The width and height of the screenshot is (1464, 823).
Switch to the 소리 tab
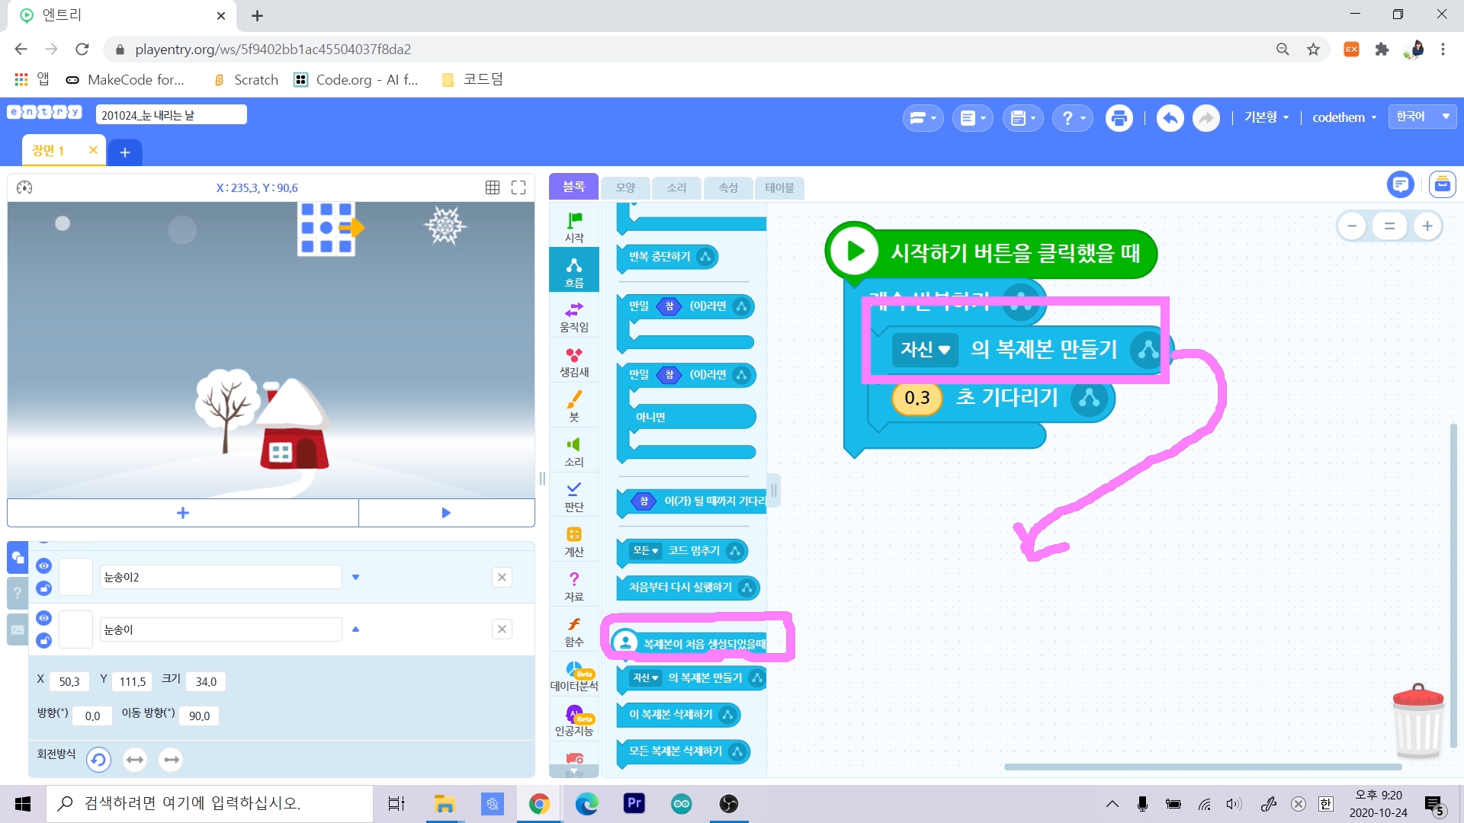point(676,187)
